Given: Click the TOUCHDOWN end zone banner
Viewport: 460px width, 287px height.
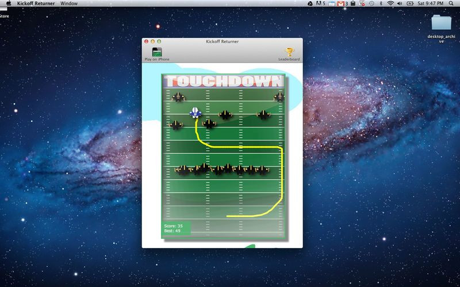Looking at the screenshot, I should pos(224,81).
